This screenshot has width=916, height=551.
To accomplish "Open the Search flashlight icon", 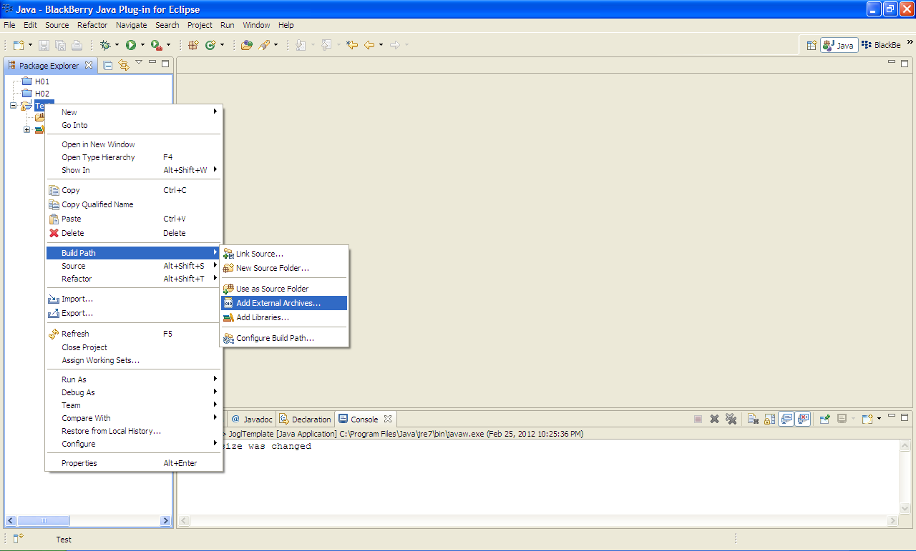I will point(264,45).
